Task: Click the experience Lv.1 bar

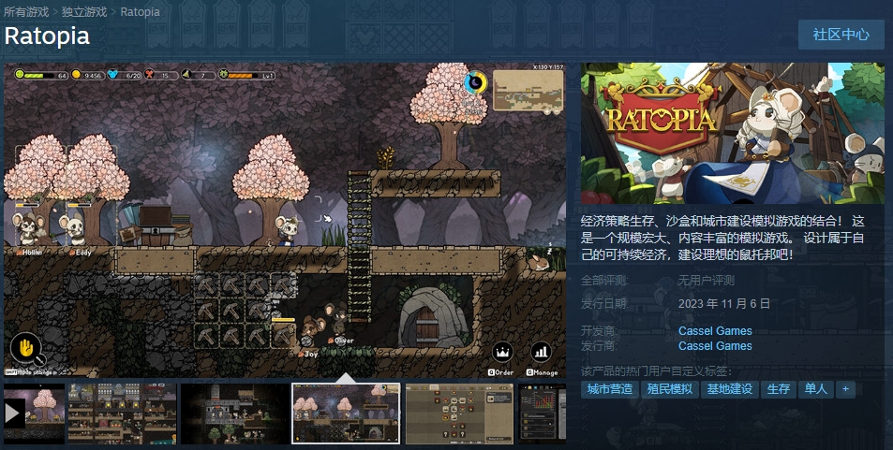Action: [246, 75]
